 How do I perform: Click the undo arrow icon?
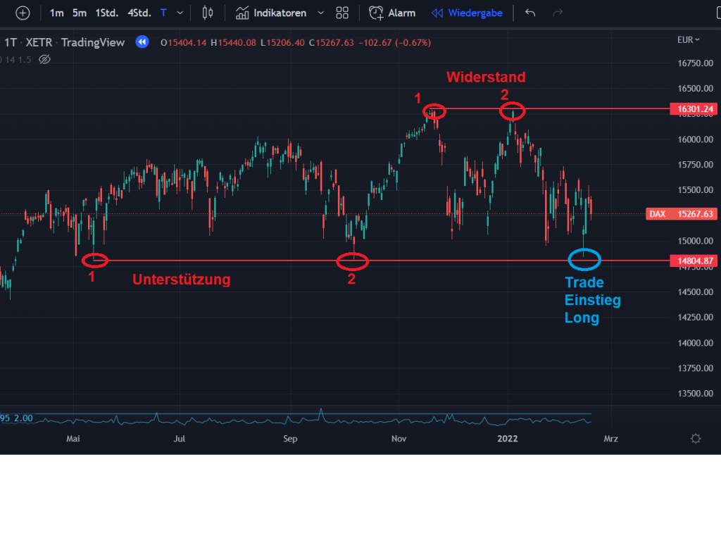point(530,13)
